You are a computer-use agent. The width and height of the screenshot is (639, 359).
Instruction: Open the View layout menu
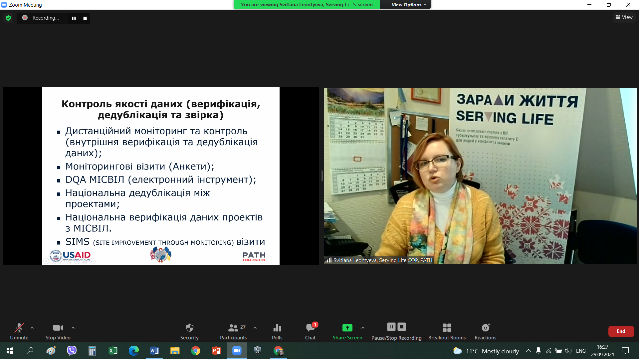click(624, 17)
